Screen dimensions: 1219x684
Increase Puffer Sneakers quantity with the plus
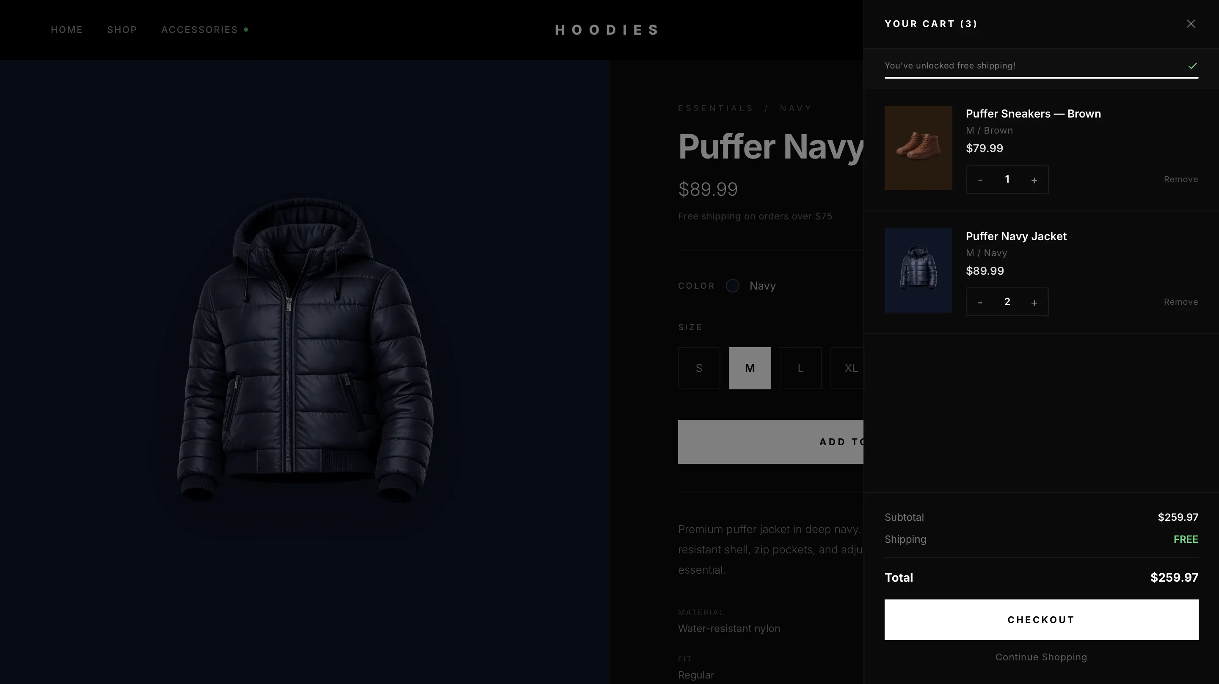[1034, 180]
